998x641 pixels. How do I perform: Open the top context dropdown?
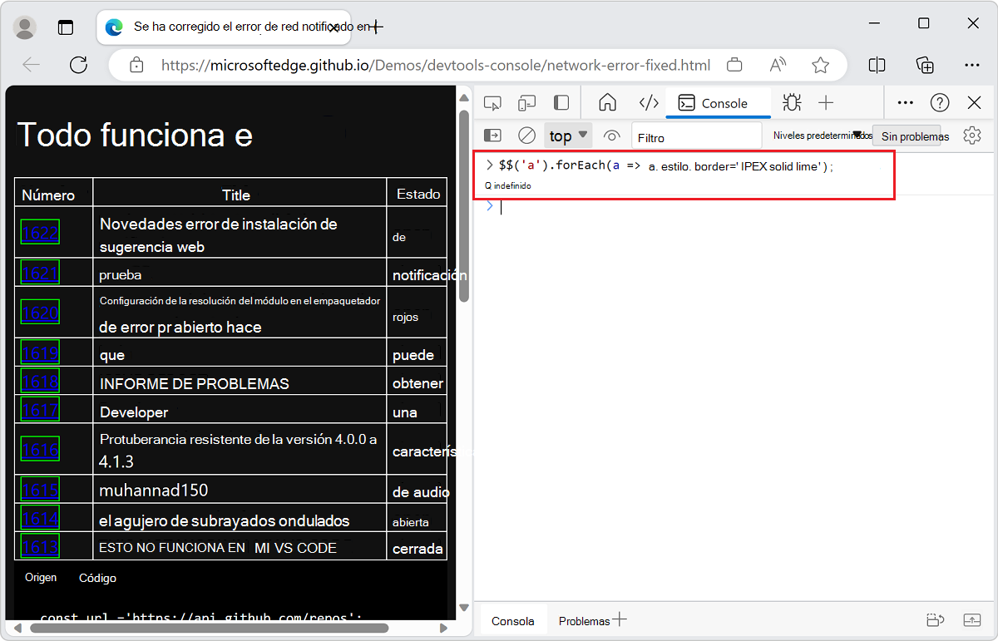pos(568,136)
